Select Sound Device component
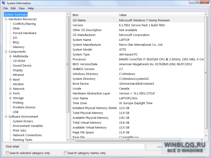Viewport: 211px width, 158px height. (22, 66)
